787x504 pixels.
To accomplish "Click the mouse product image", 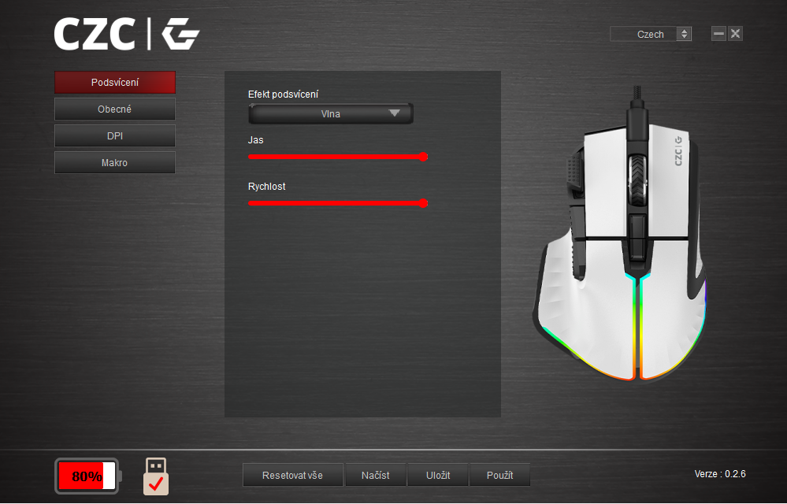I will pyautogui.click(x=620, y=235).
